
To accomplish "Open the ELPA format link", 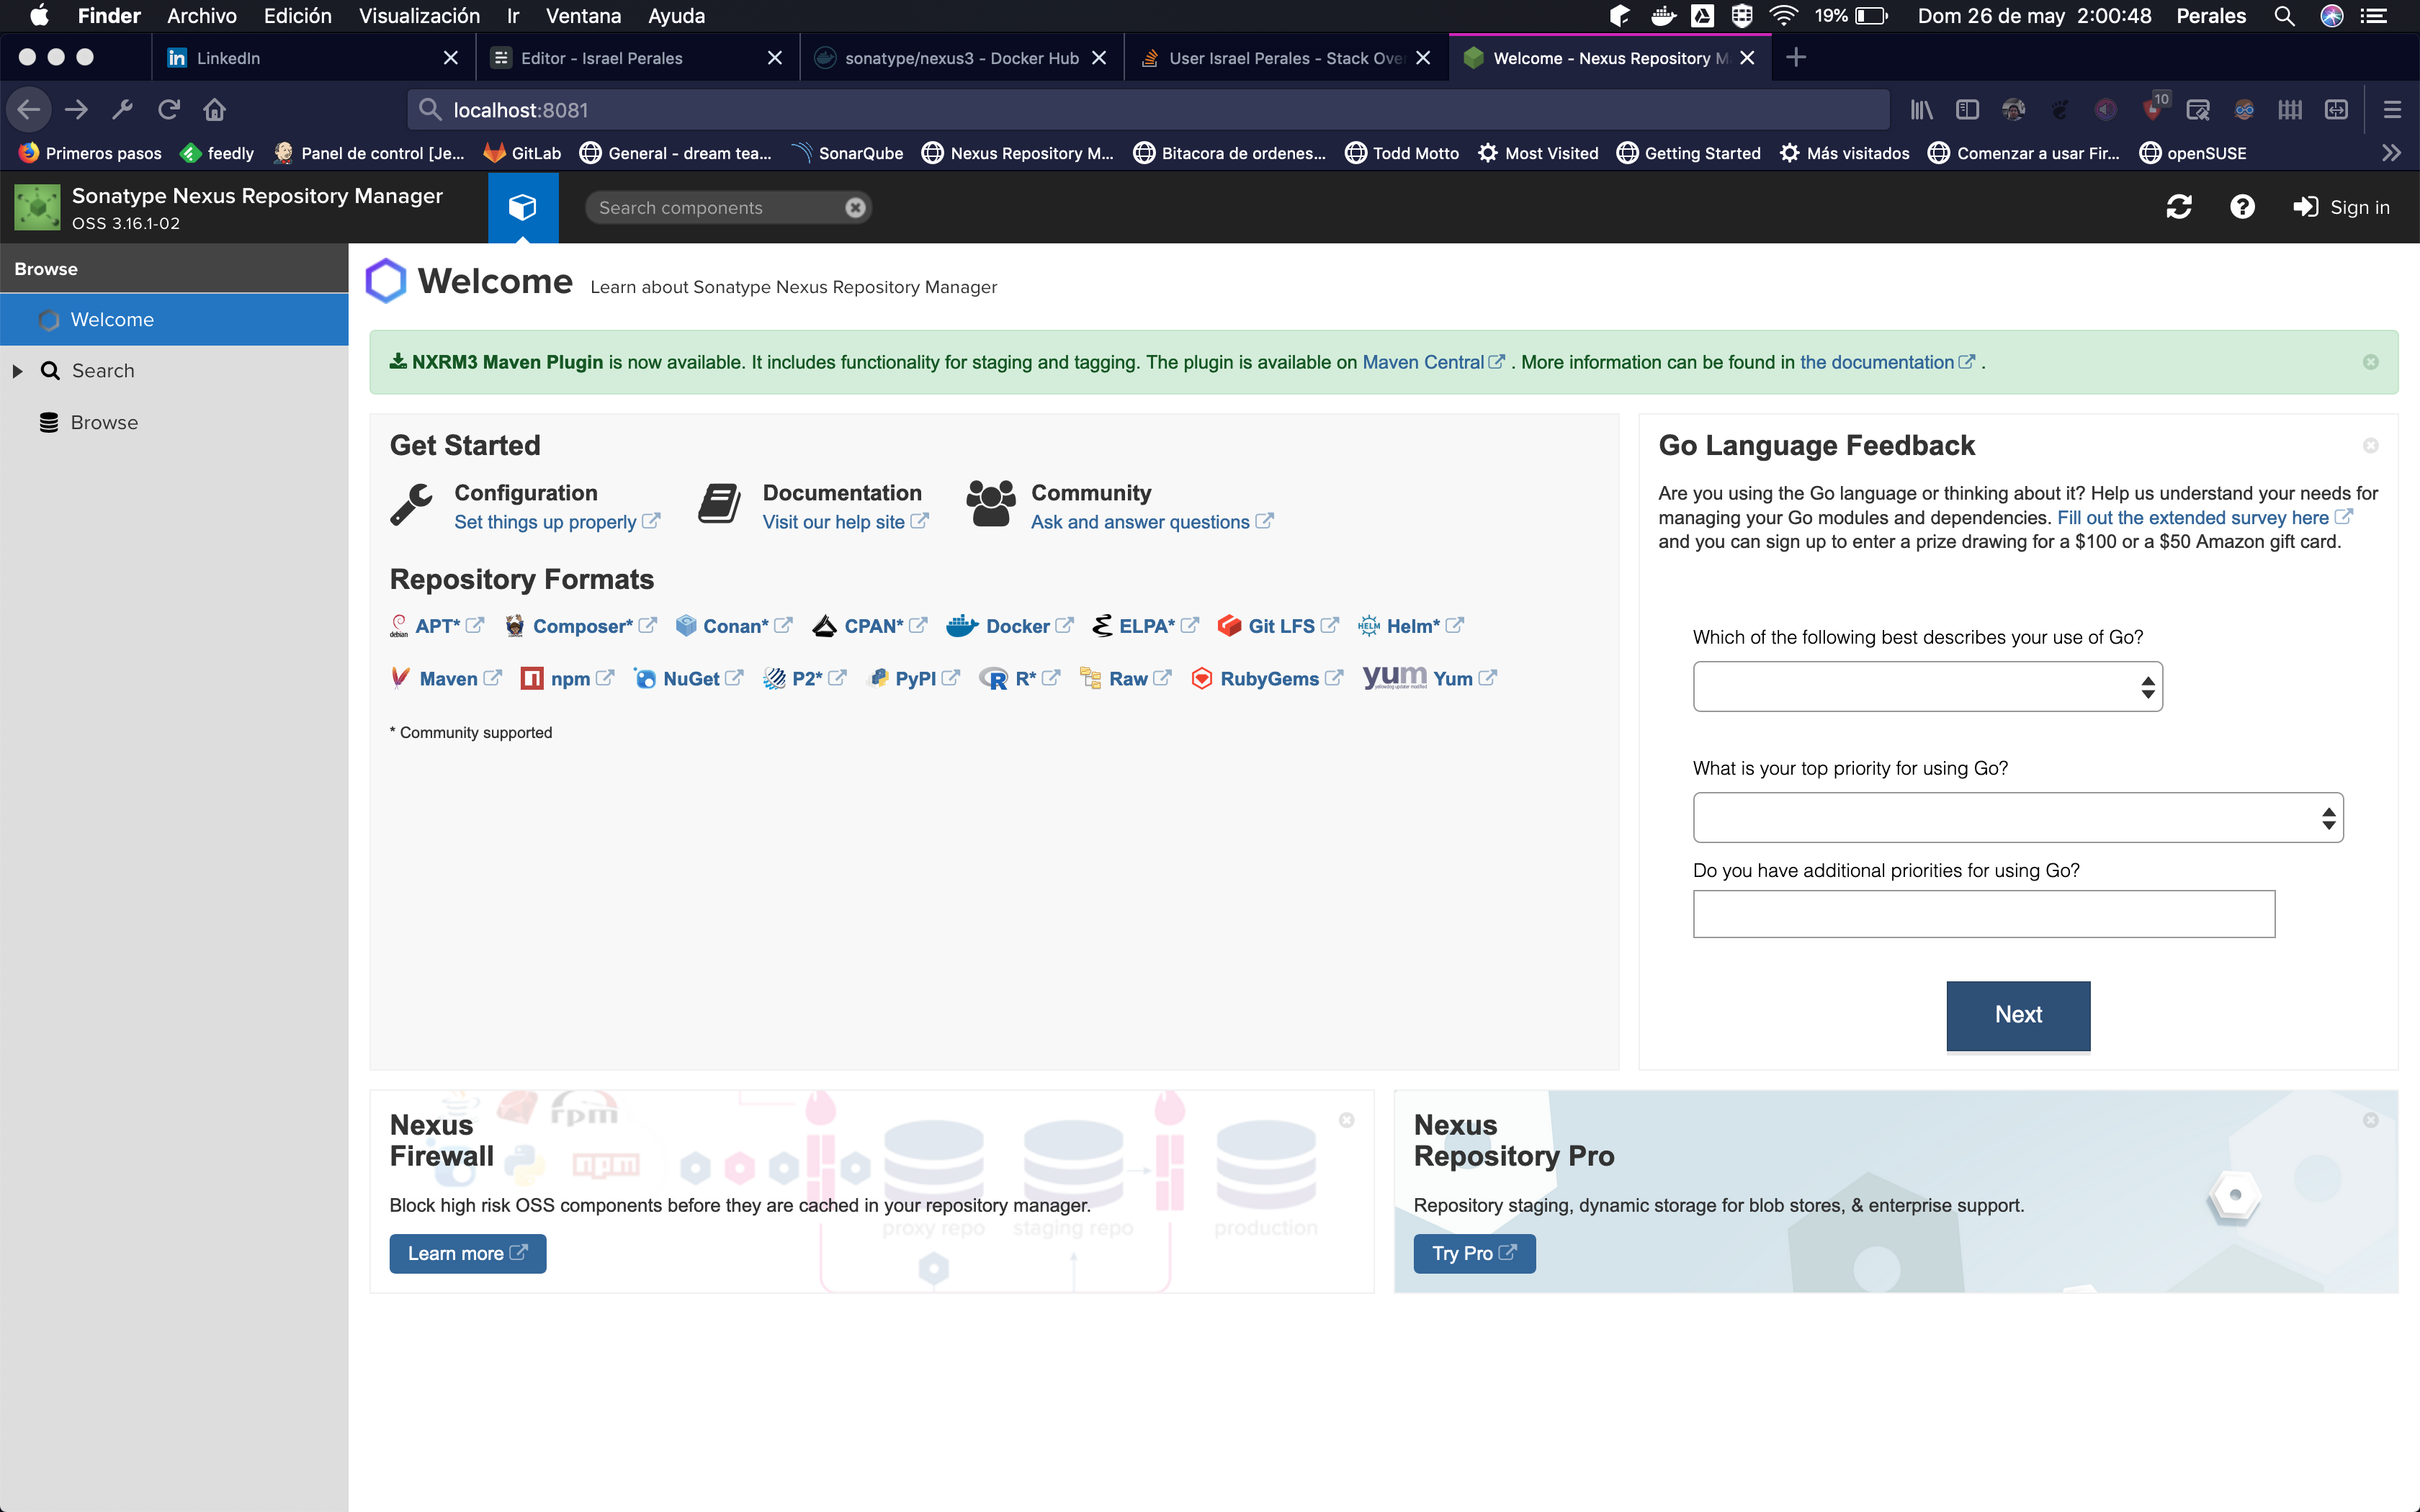I will click(x=1145, y=626).
